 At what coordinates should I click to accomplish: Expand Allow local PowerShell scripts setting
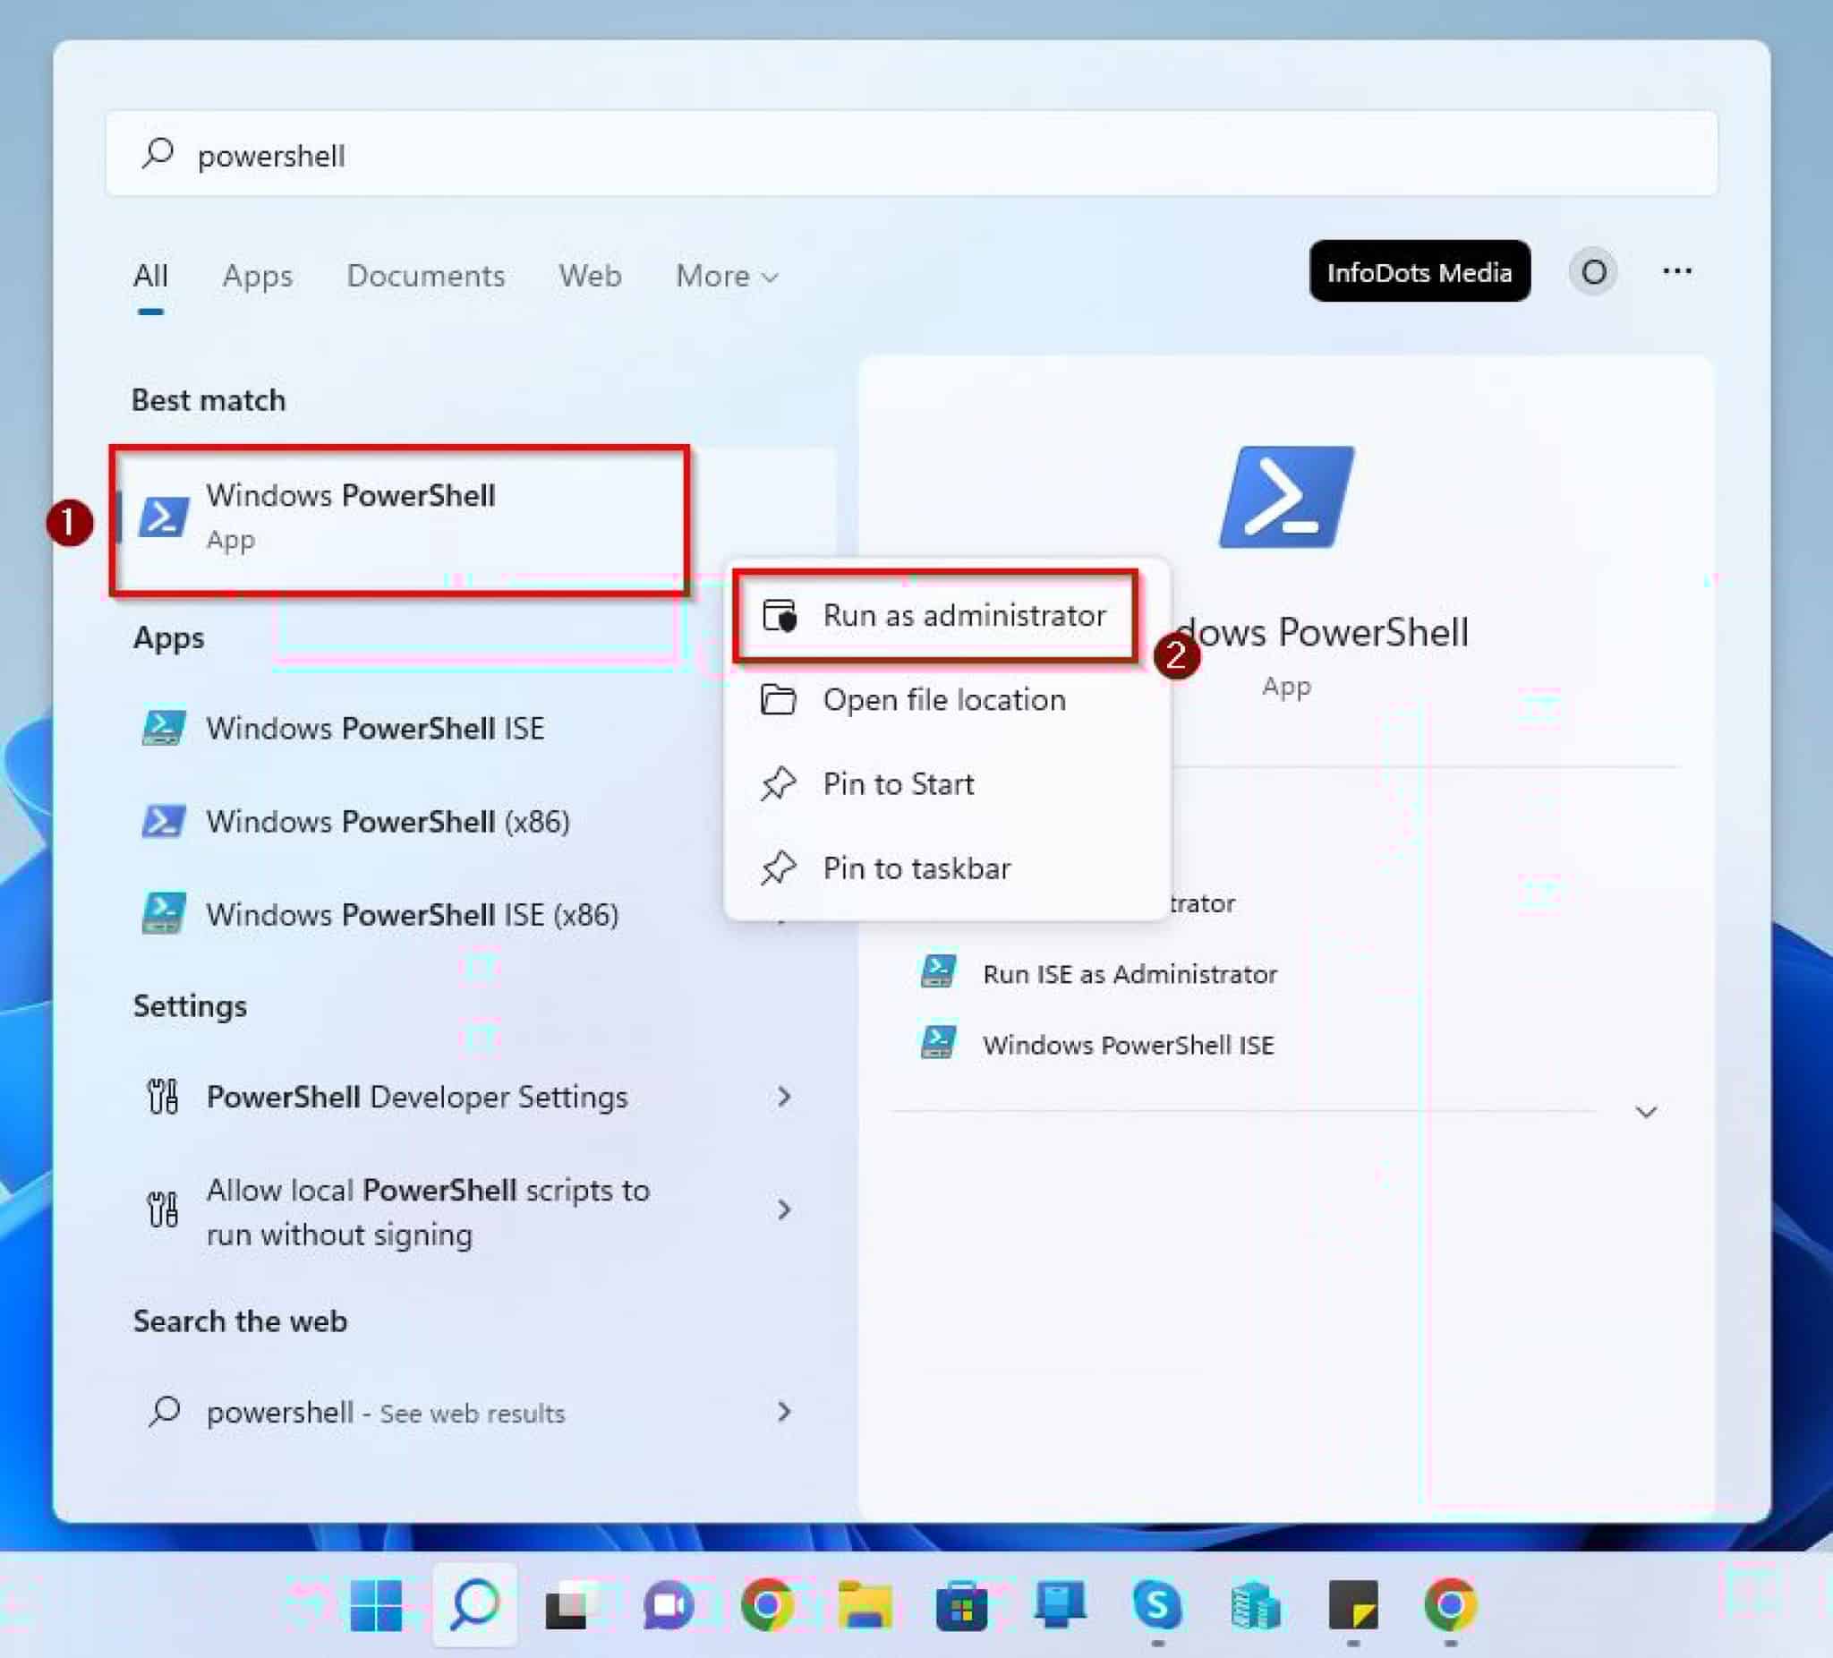427,1211
